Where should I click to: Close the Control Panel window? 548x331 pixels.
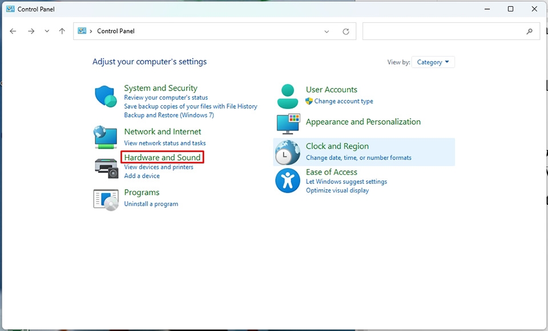coord(534,9)
